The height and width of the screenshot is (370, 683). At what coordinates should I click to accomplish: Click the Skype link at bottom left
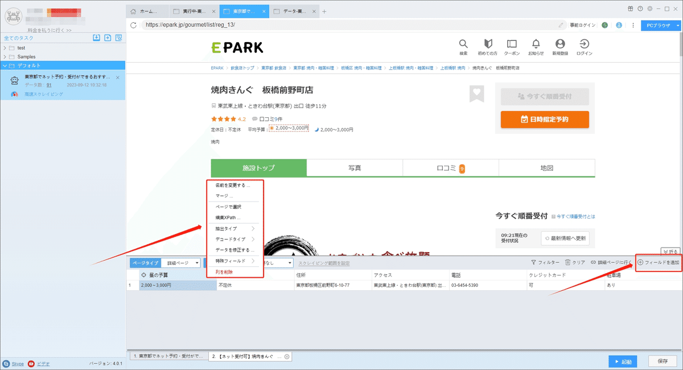pyautogui.click(x=17, y=363)
